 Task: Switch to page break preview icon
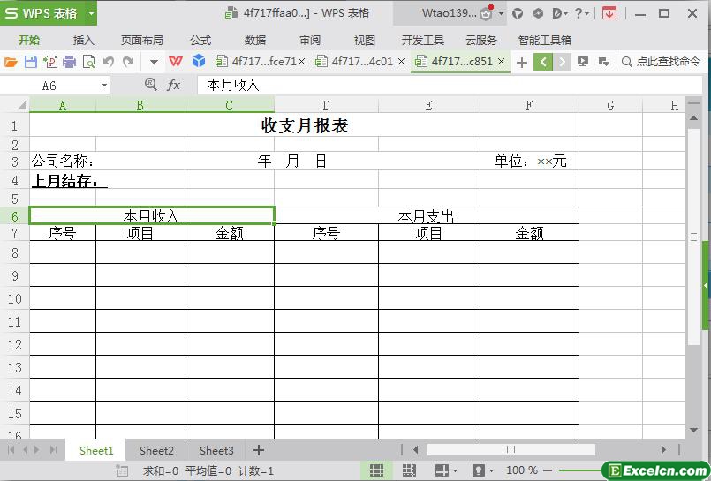pyautogui.click(x=410, y=470)
